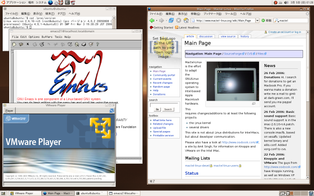
Task: Open the ツール(T) menu in Firefox
Action: pyautogui.click(x=231, y=14)
